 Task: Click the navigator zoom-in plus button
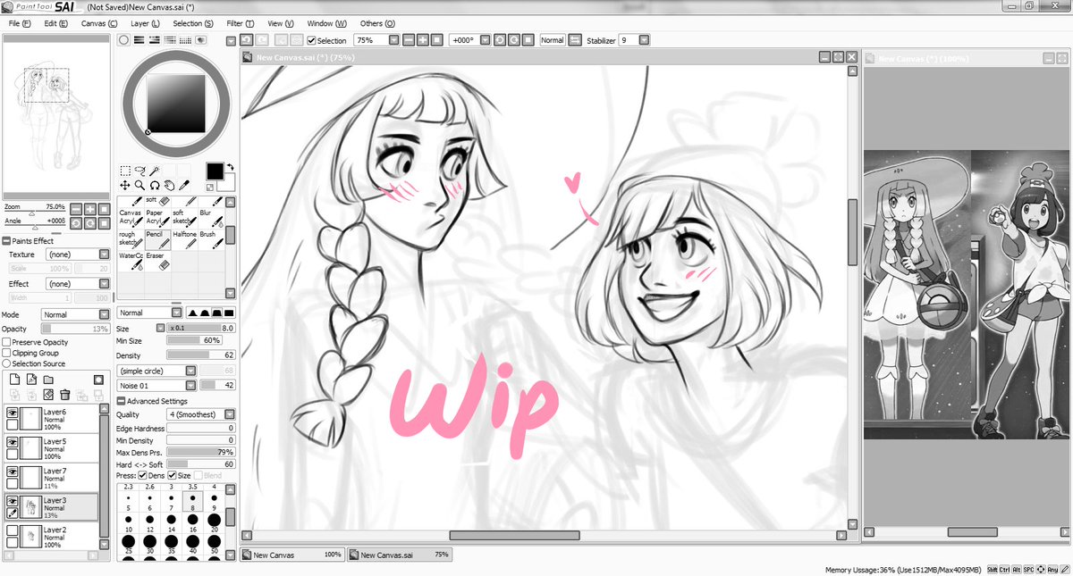(x=91, y=208)
